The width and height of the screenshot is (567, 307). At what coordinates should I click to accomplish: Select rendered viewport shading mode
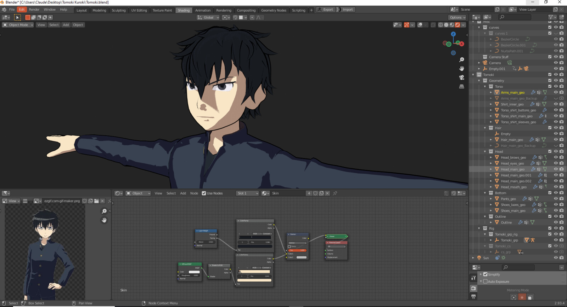tap(457, 25)
